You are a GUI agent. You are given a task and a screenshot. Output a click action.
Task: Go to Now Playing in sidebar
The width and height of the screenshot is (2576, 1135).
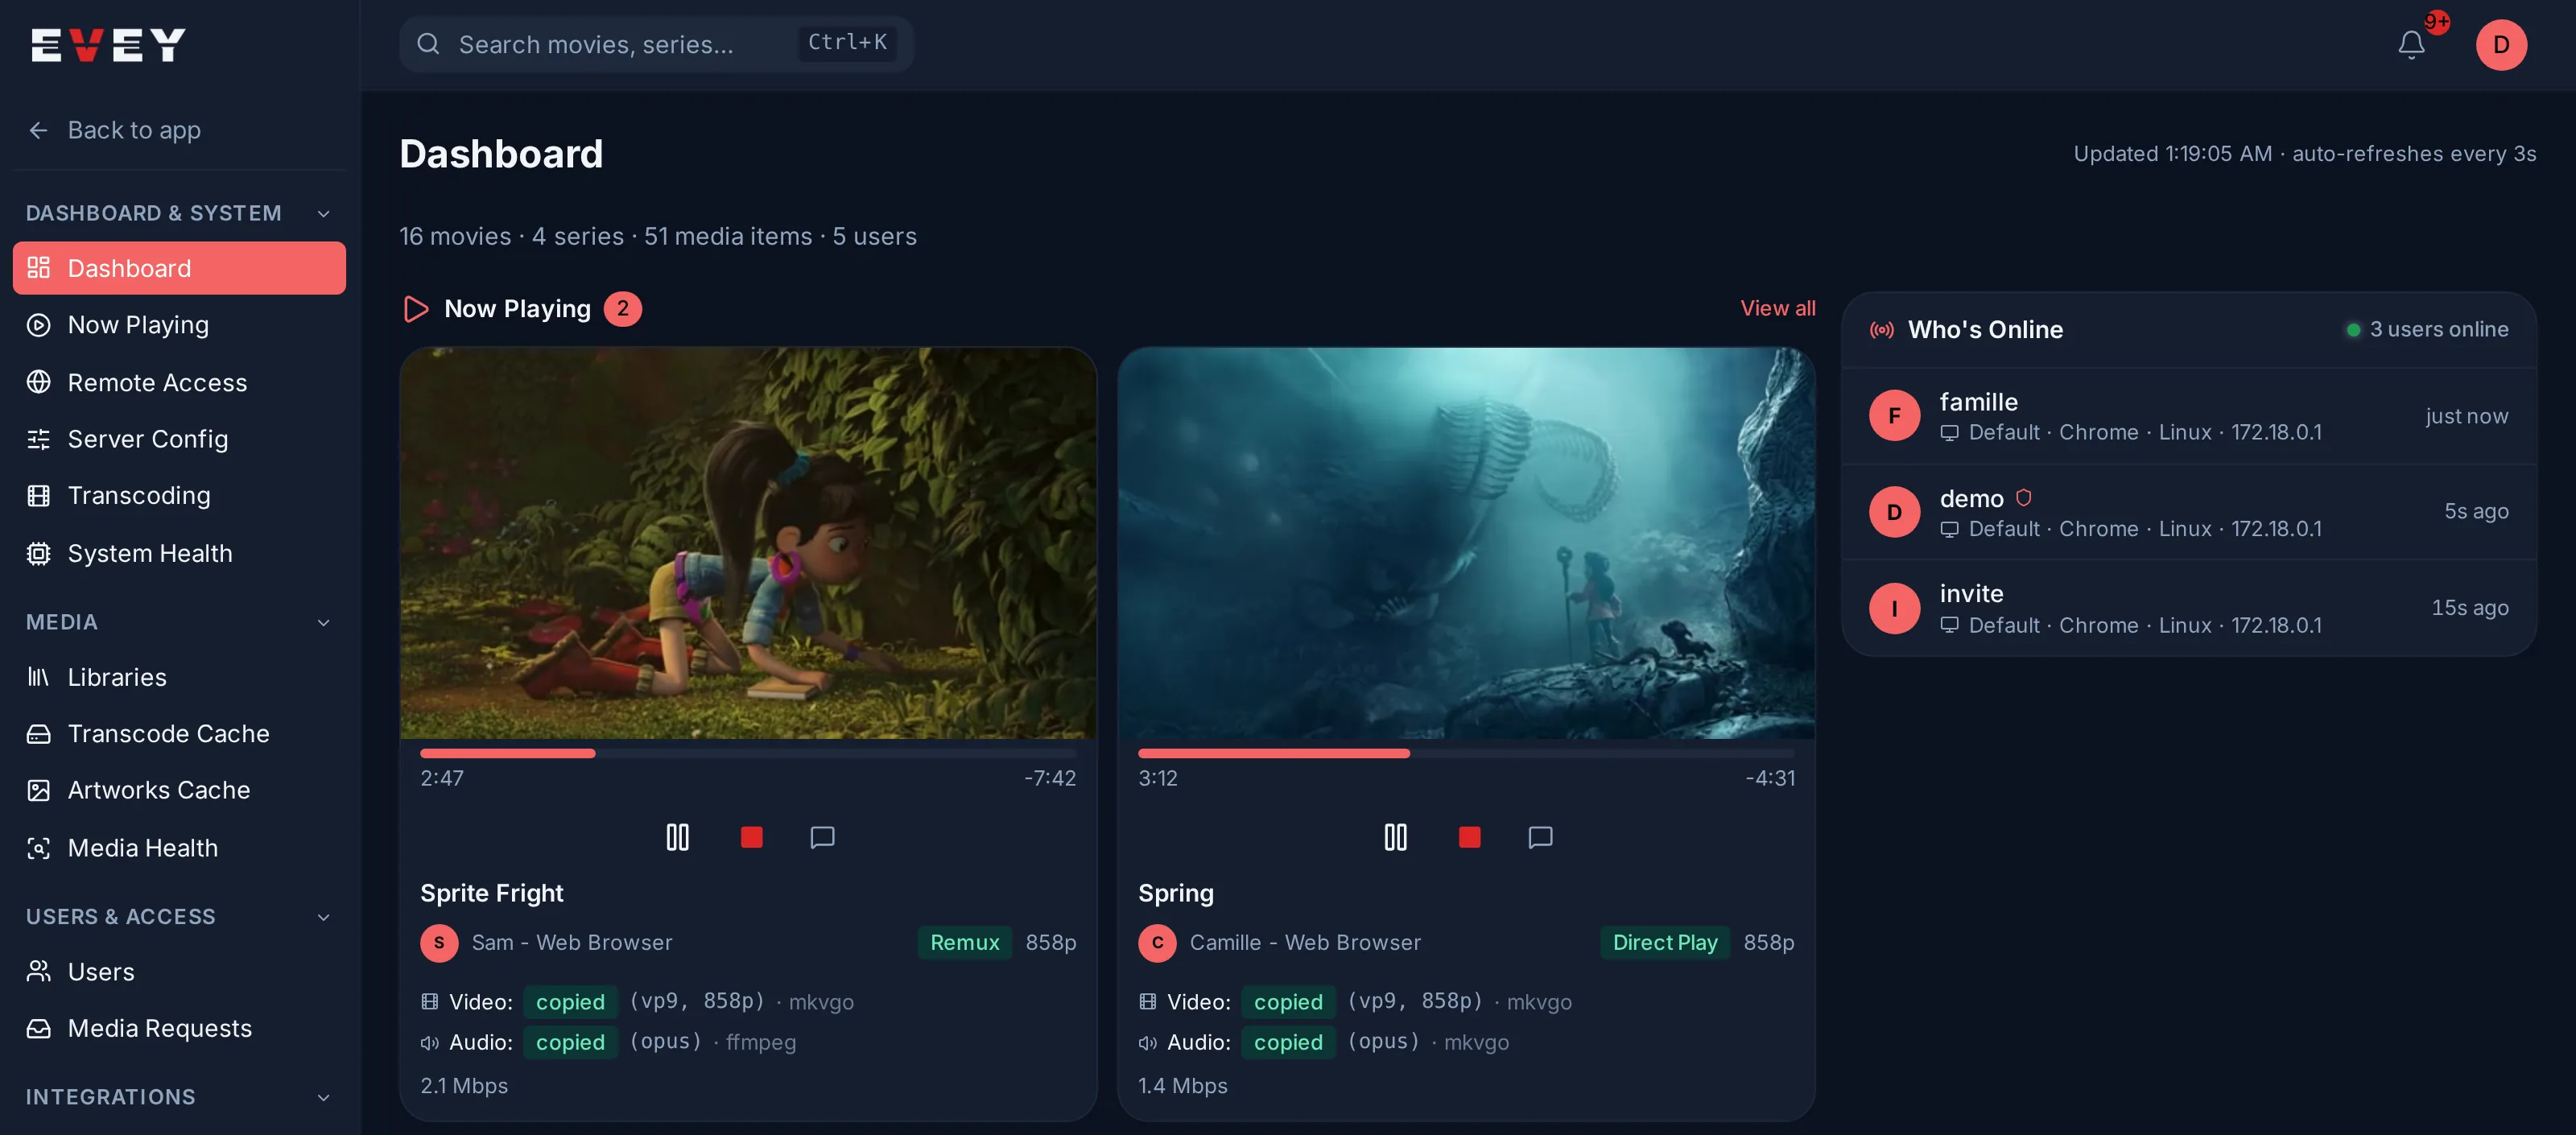(x=179, y=325)
